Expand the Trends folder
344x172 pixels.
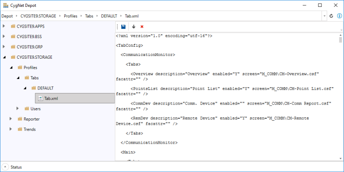pyautogui.click(x=11, y=129)
